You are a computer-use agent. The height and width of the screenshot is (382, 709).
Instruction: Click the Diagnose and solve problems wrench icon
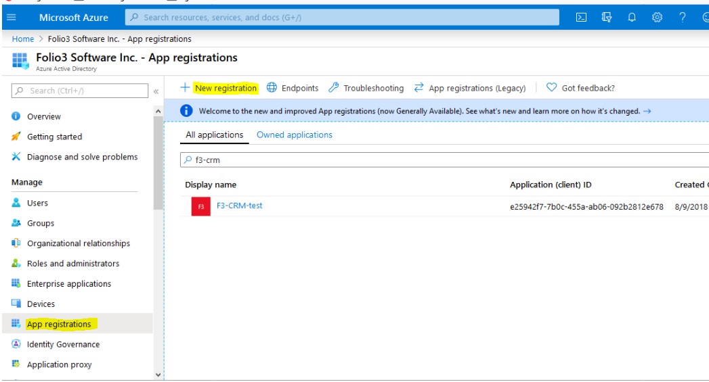[16, 156]
